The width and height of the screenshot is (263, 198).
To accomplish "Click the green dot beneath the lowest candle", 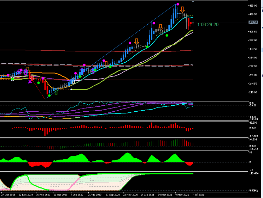I will coord(49,95).
